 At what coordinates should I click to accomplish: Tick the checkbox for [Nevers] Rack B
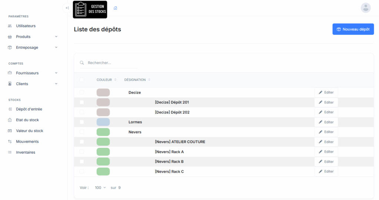(x=82, y=162)
